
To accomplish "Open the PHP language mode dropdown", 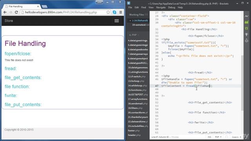I will 218,137.
